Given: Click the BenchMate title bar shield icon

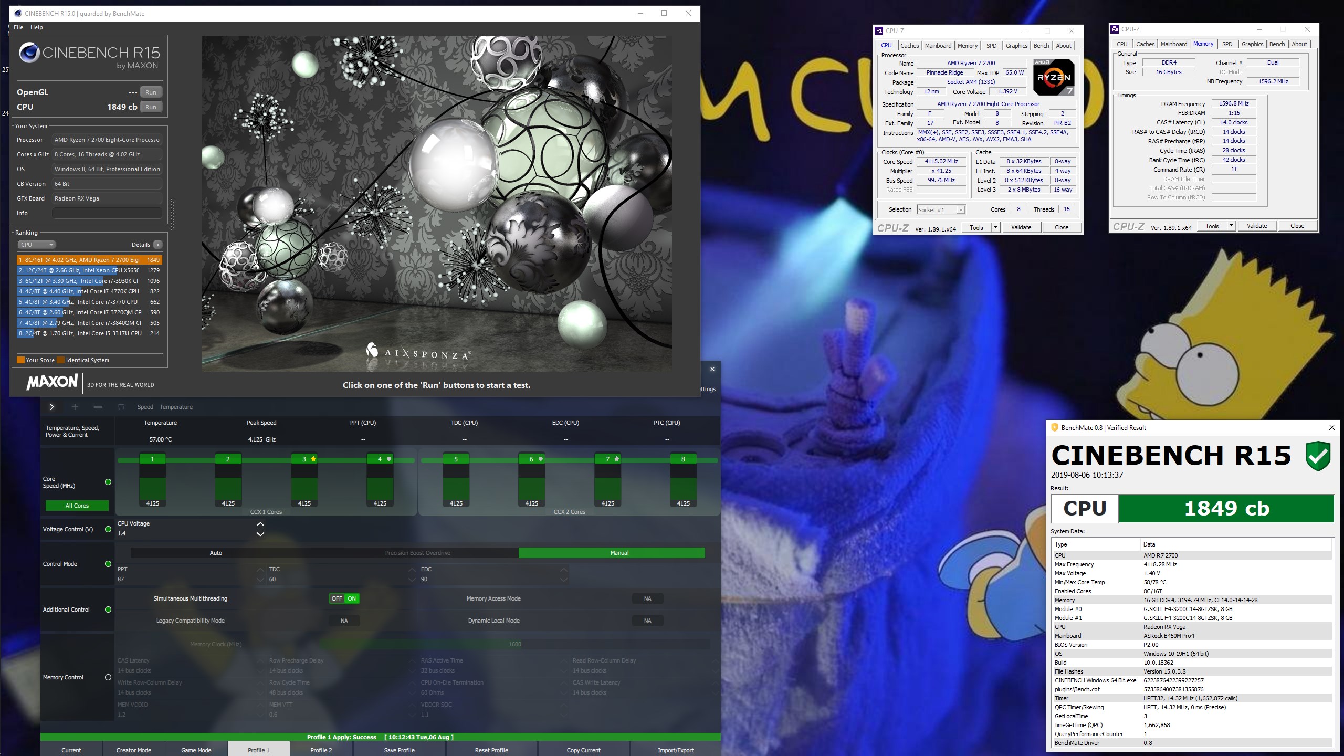Looking at the screenshot, I should [1054, 427].
